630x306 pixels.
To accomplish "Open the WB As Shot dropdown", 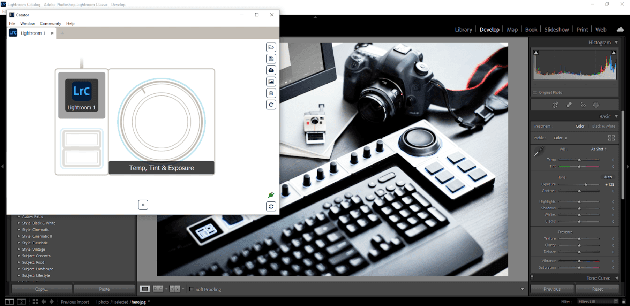I will pos(599,149).
